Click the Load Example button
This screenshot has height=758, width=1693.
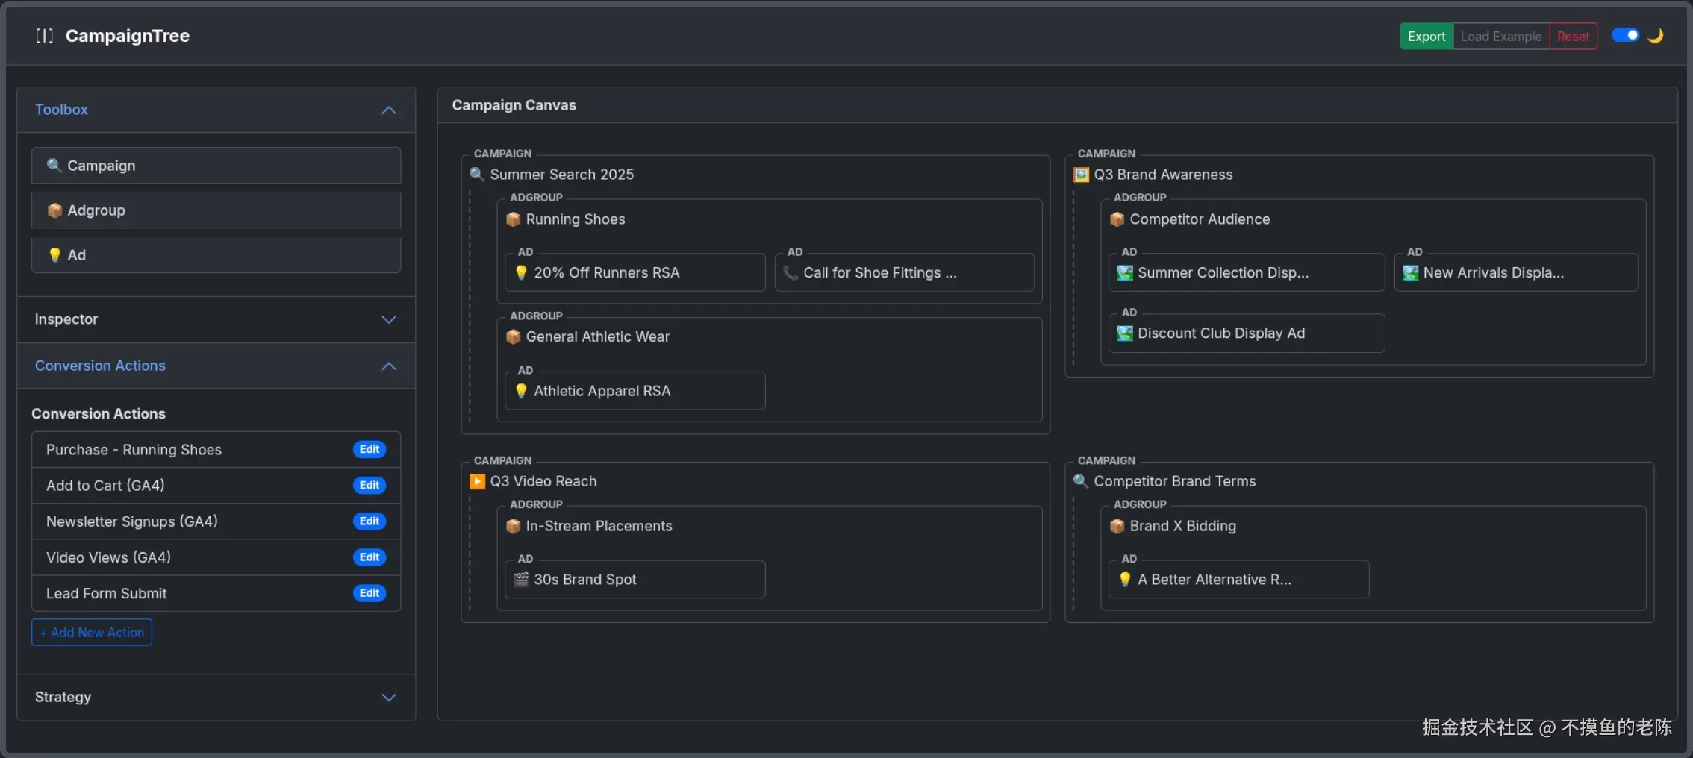[x=1500, y=37]
